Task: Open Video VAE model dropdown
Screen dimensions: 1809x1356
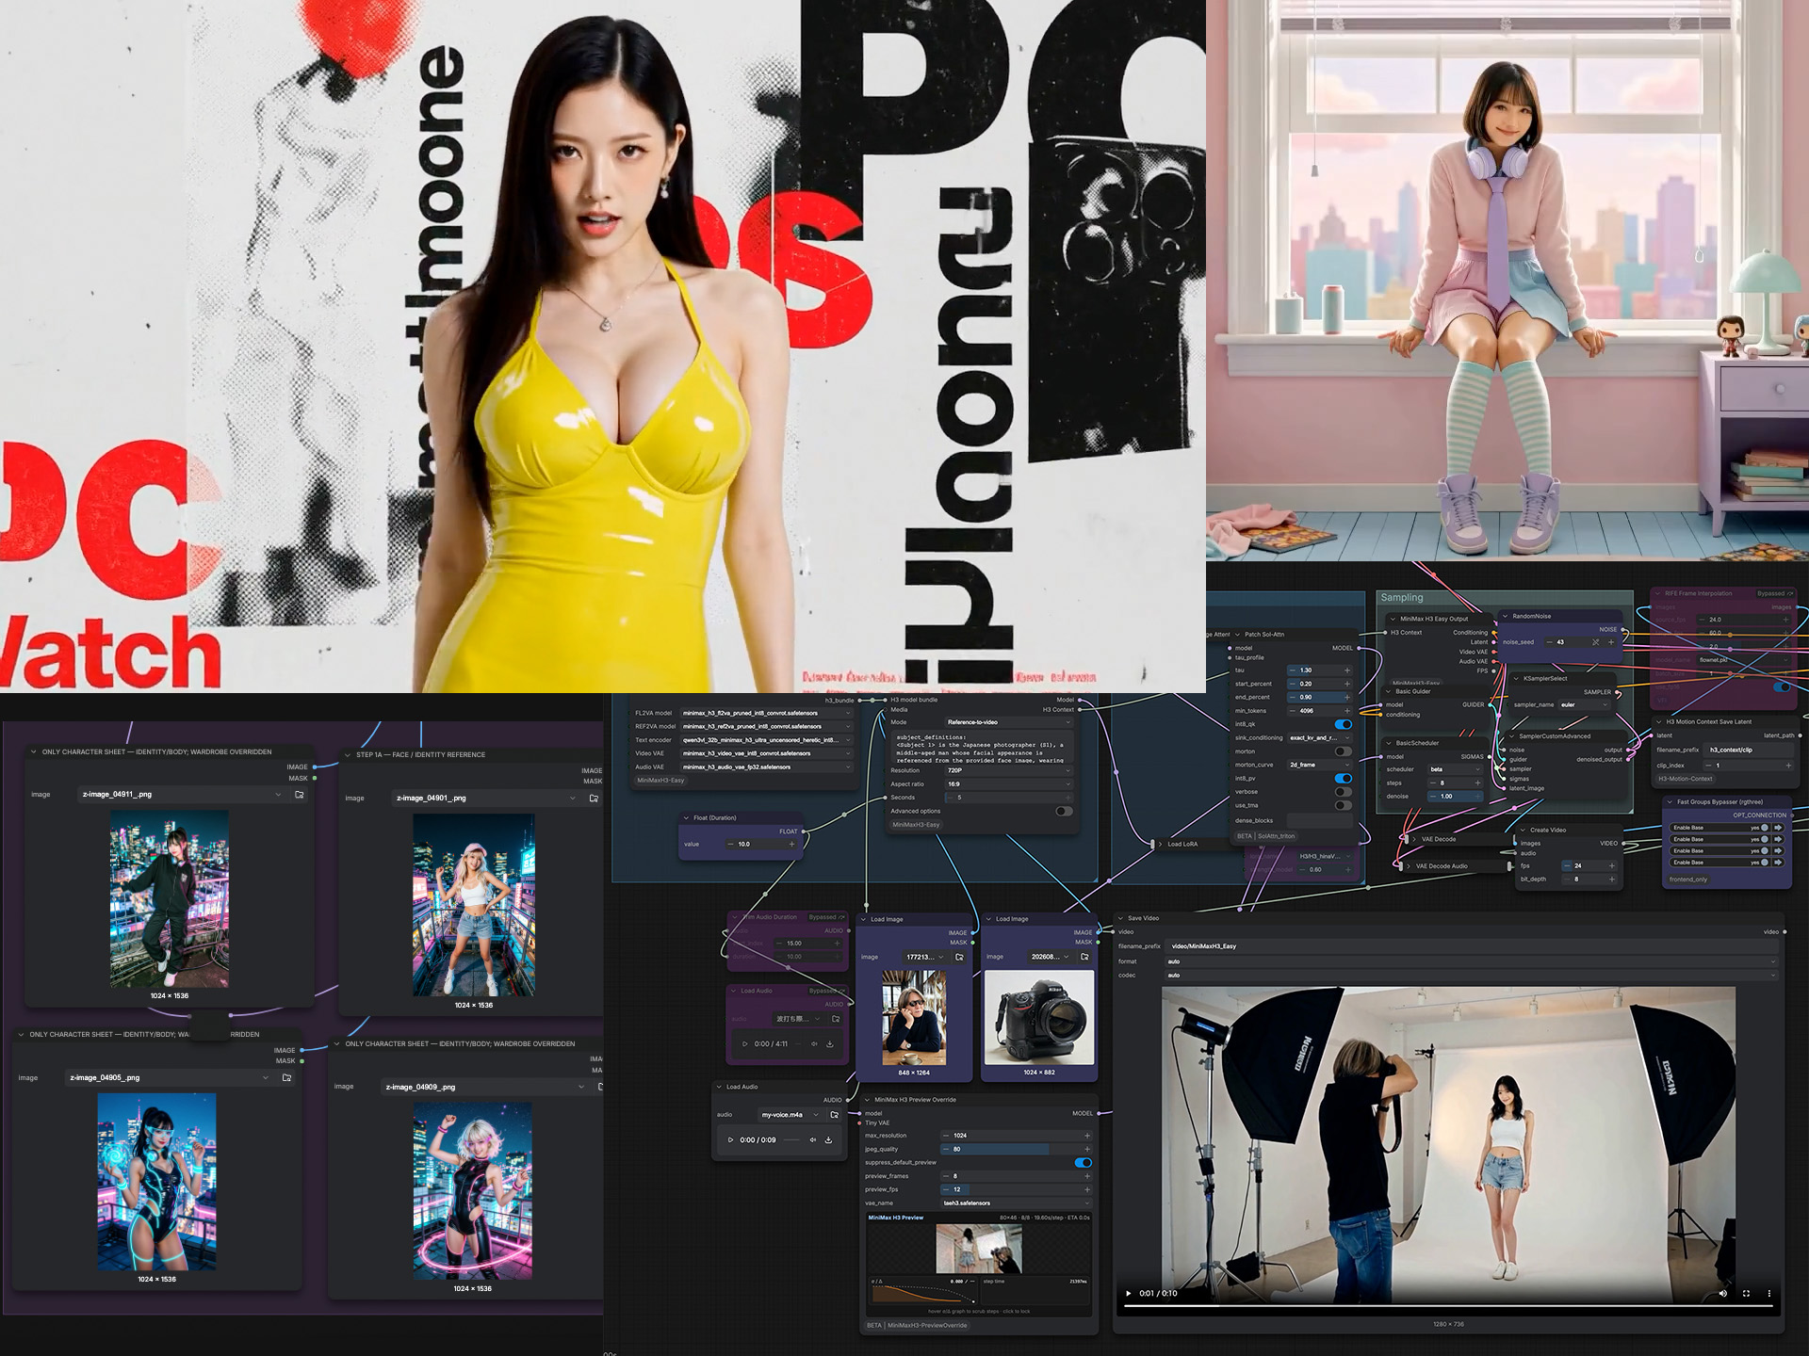Action: pyautogui.click(x=766, y=753)
